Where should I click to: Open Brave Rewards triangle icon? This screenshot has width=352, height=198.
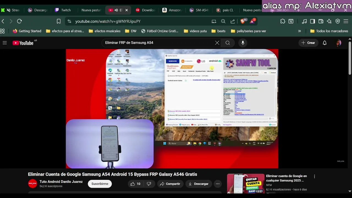(x=252, y=21)
